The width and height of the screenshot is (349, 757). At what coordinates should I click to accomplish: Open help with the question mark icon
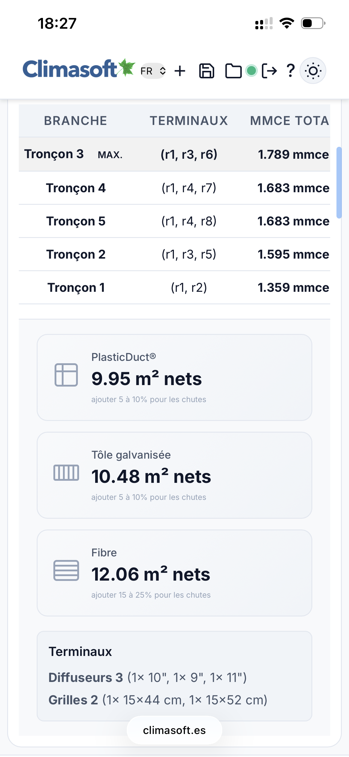[x=291, y=71]
